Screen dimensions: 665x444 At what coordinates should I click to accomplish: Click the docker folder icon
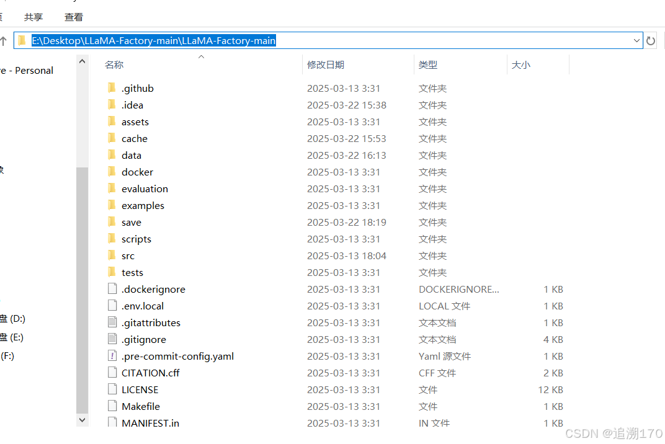(x=112, y=171)
